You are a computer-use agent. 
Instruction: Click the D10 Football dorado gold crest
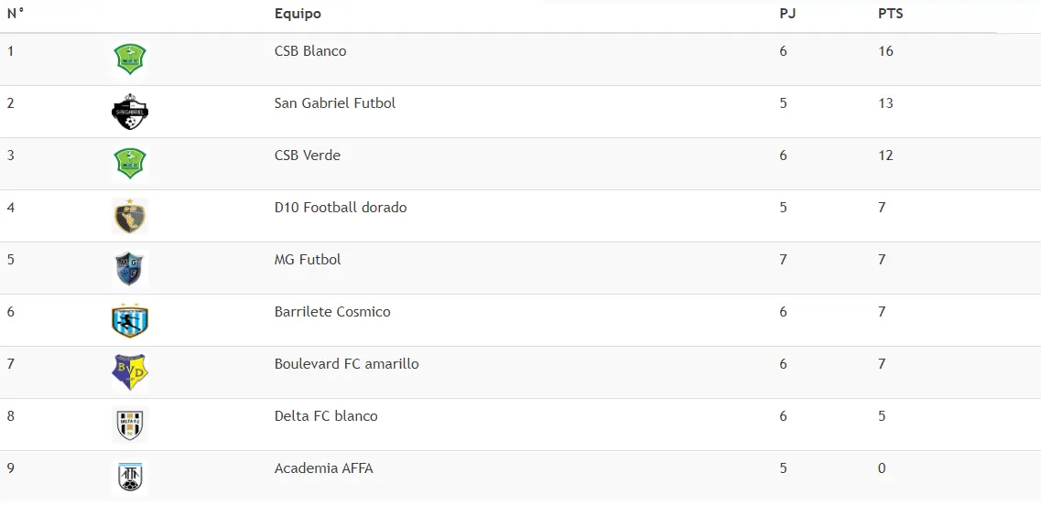pyautogui.click(x=129, y=216)
